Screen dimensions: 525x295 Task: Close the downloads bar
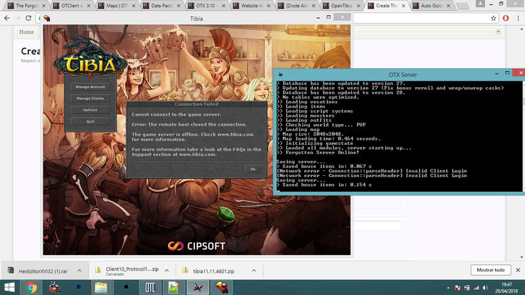(x=518, y=270)
